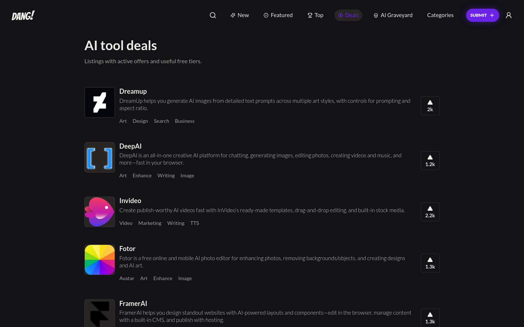
Task: Open the user profile icon
Action: click(x=509, y=15)
